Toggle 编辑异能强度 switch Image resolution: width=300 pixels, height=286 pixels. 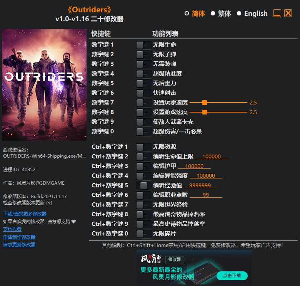[x=143, y=176]
